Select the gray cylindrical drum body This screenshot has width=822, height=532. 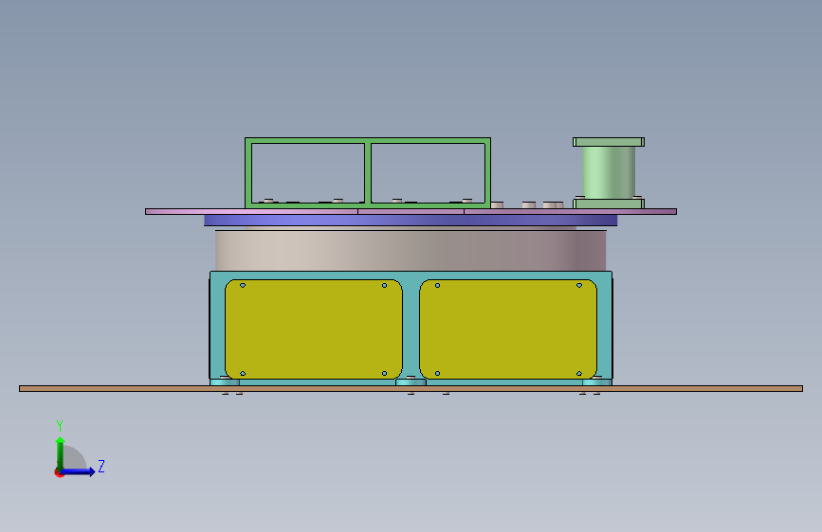point(411,251)
